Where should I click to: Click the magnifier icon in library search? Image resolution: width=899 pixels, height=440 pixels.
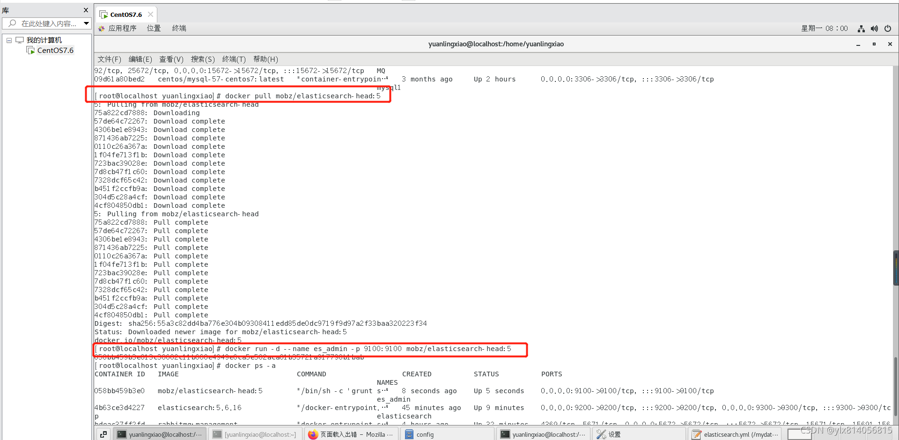tap(12, 23)
